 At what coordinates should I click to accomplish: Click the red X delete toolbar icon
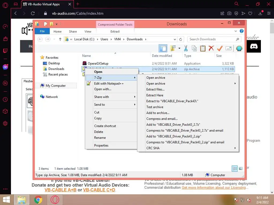coord(211,48)
